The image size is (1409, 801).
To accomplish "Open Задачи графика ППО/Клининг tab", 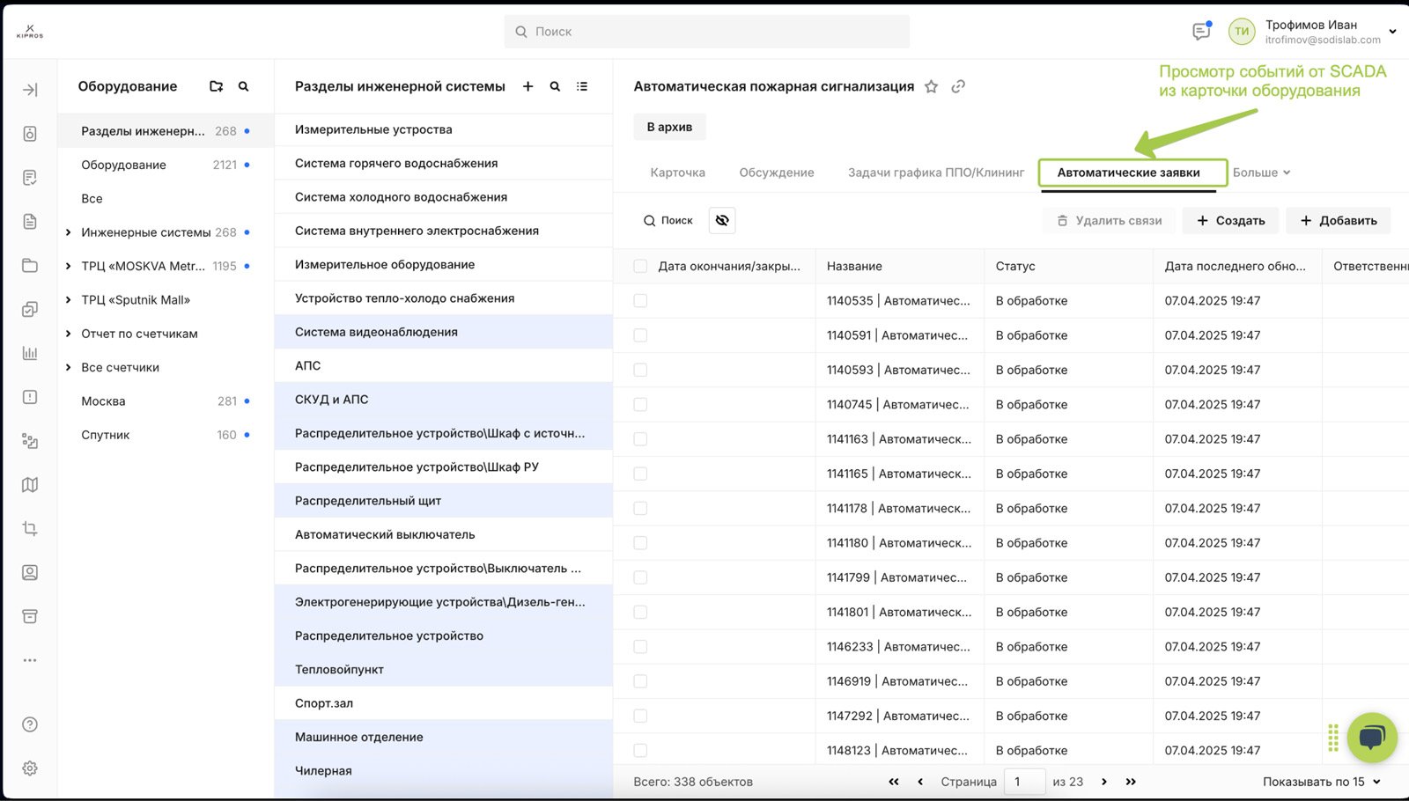I will (936, 173).
